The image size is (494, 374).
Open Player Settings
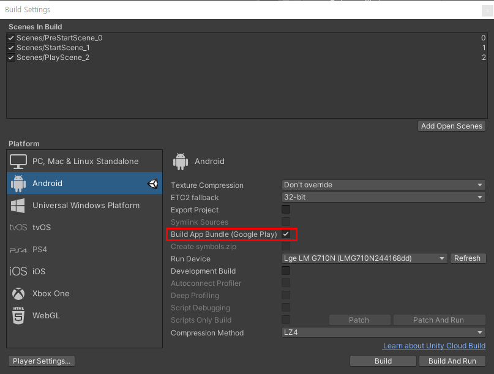tap(42, 361)
